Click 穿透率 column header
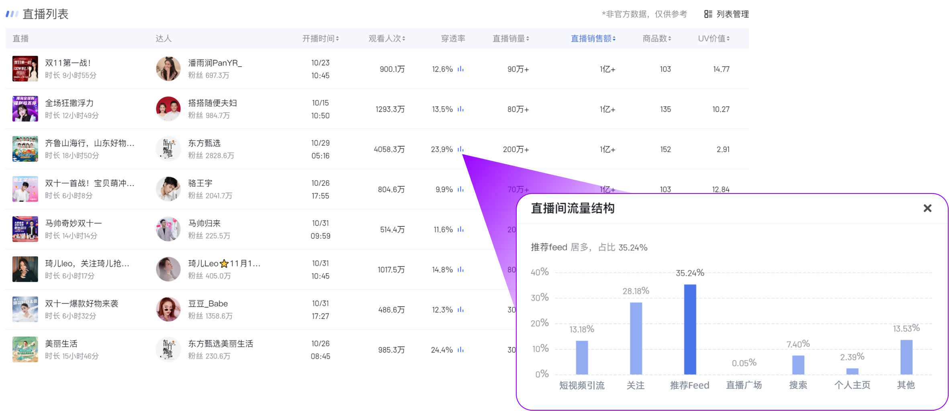949x411 pixels. [x=453, y=39]
